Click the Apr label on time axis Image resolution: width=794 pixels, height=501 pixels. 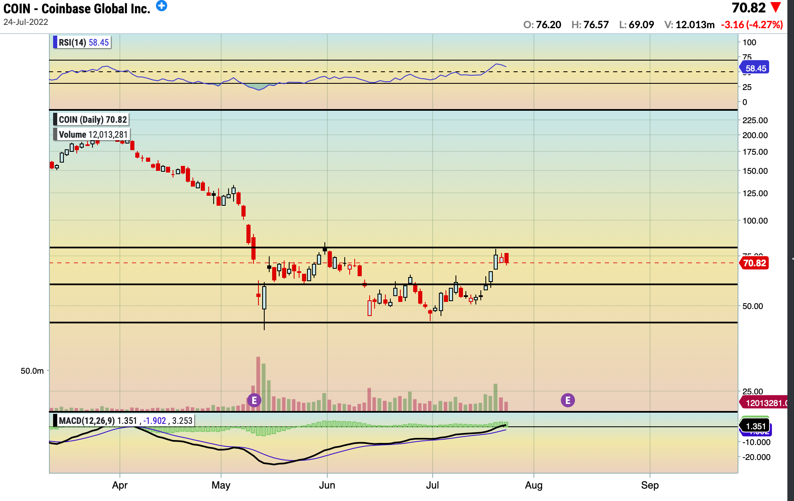(120, 485)
